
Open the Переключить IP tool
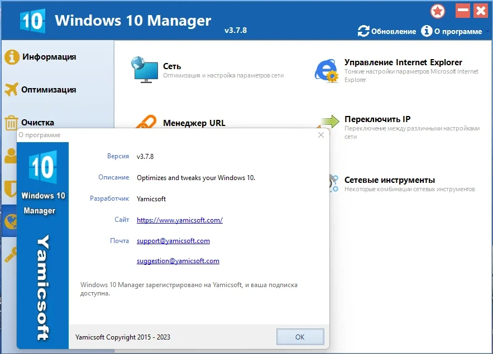pyautogui.click(x=377, y=119)
